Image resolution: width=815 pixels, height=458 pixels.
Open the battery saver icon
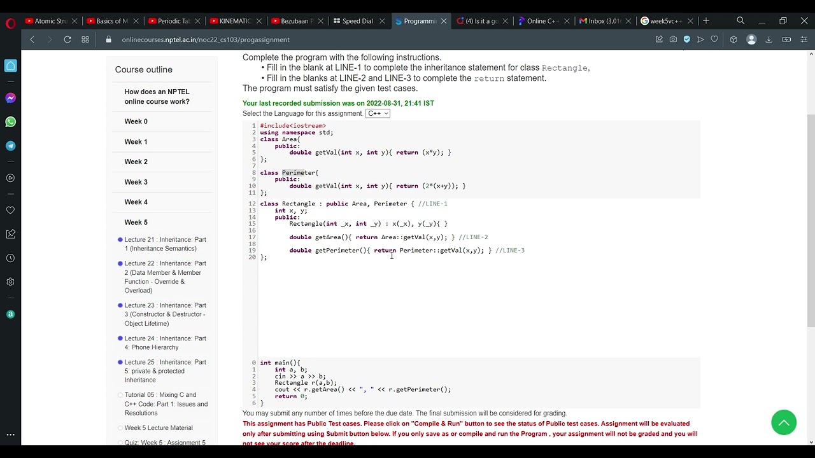coord(786,39)
